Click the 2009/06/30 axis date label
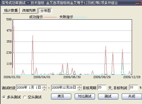Image resolution: width=142 pixels, height=104 pixels. tap(72, 77)
